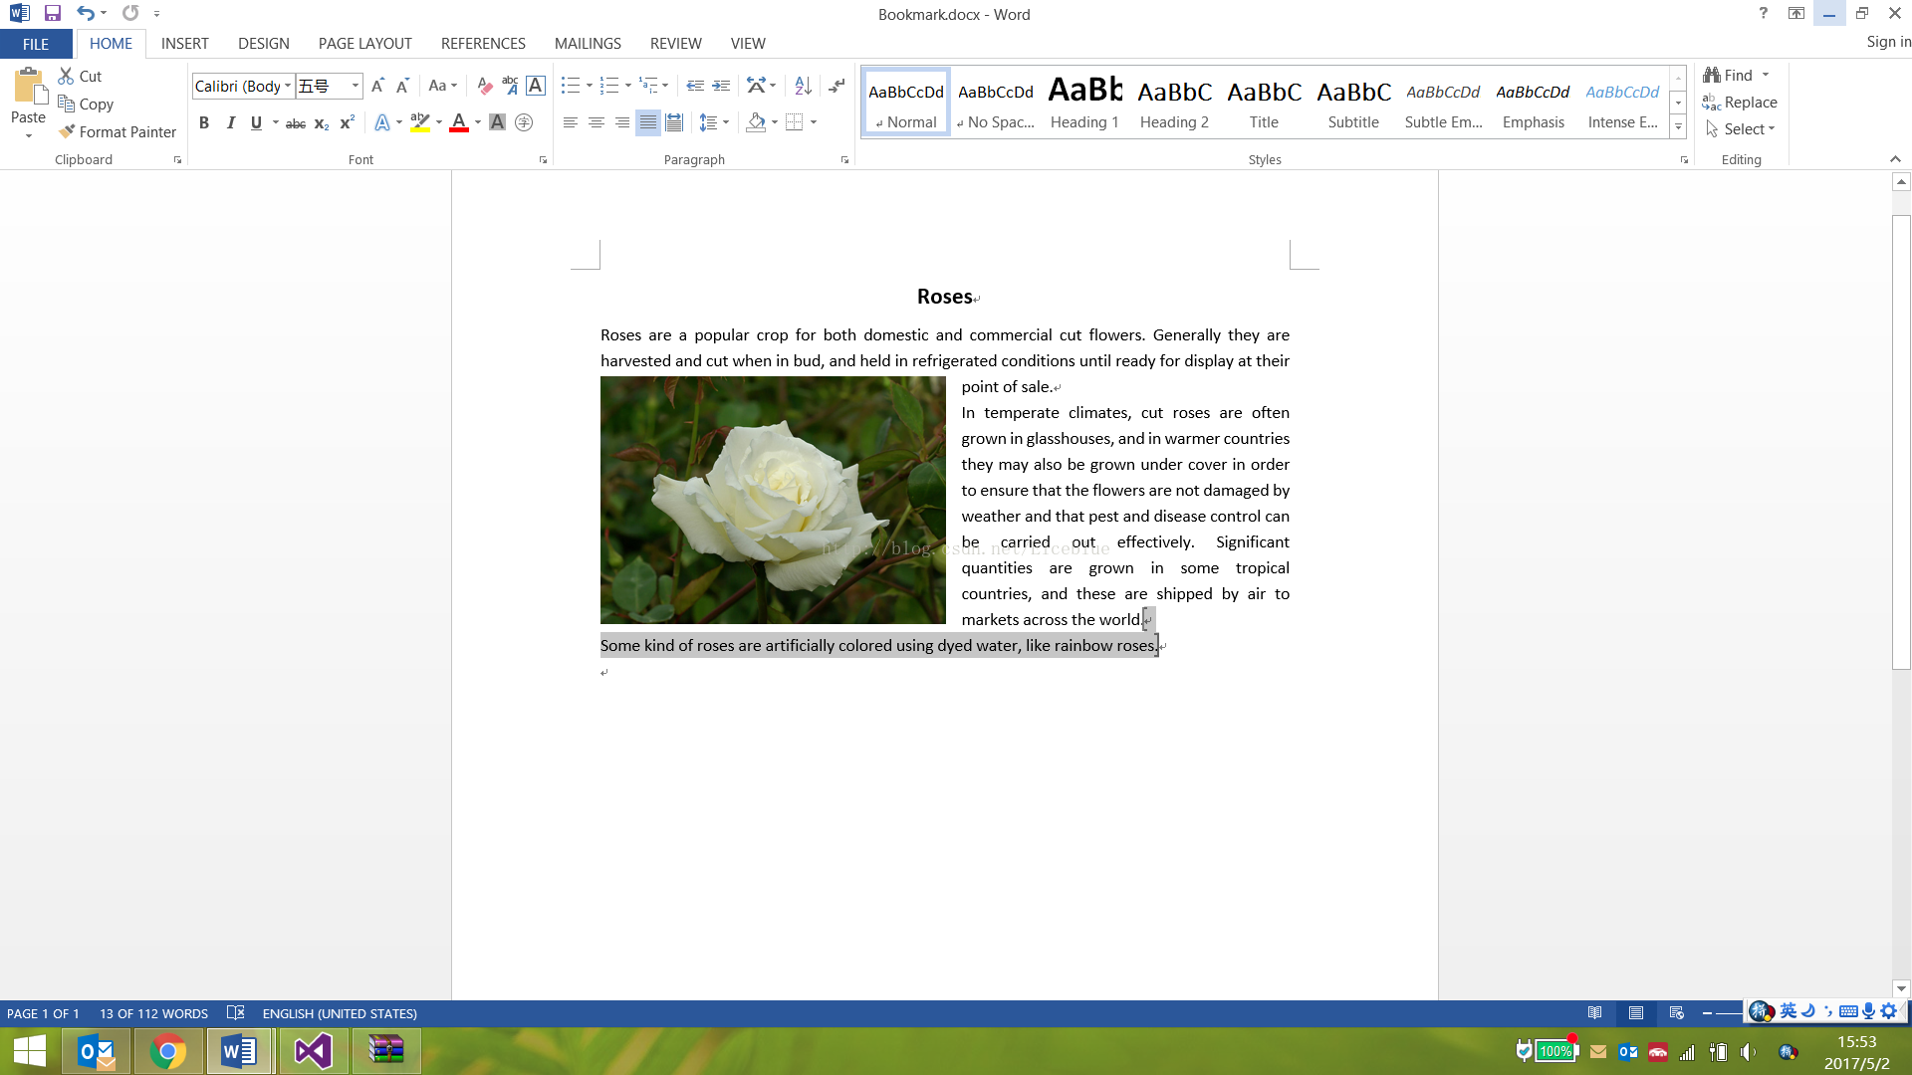The width and height of the screenshot is (1912, 1075).
Task: Click the Decrease Indent icon
Action: (x=695, y=86)
